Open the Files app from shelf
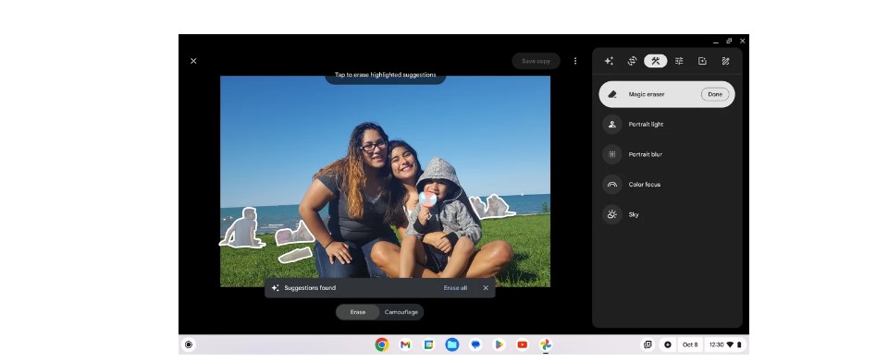Viewport: 888px width, 362px height. (452, 344)
